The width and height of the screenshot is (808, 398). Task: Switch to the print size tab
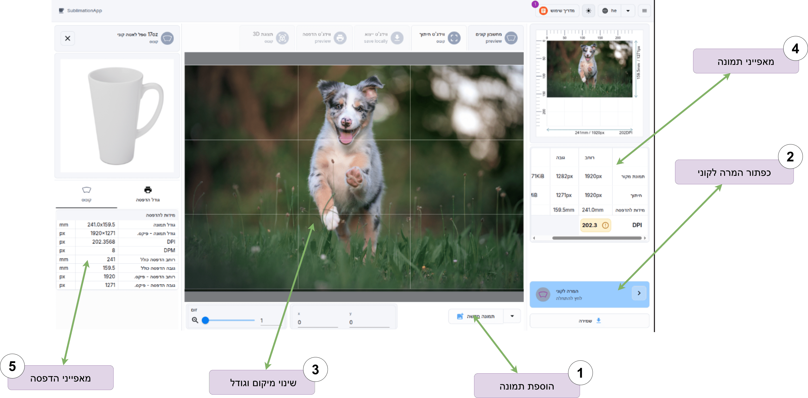pos(148,194)
